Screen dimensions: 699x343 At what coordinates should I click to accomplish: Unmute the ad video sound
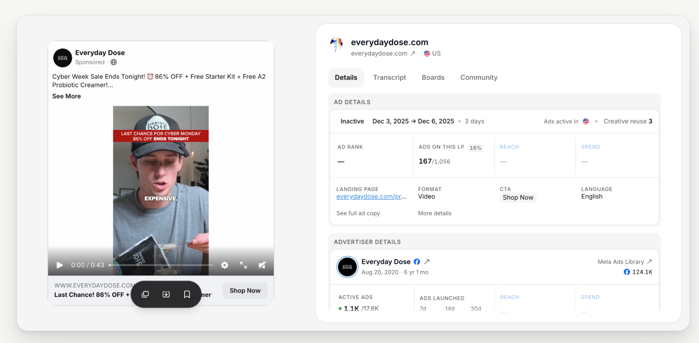262,265
